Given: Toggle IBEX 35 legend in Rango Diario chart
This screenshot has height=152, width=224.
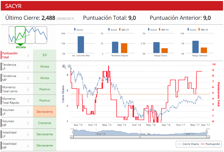Looking at the screenshot, I should pos(164,29).
